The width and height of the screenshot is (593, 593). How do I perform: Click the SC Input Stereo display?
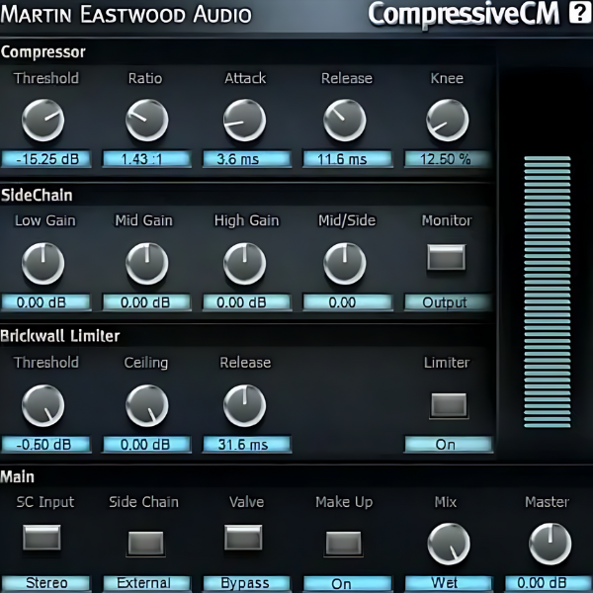pyautogui.click(x=46, y=583)
